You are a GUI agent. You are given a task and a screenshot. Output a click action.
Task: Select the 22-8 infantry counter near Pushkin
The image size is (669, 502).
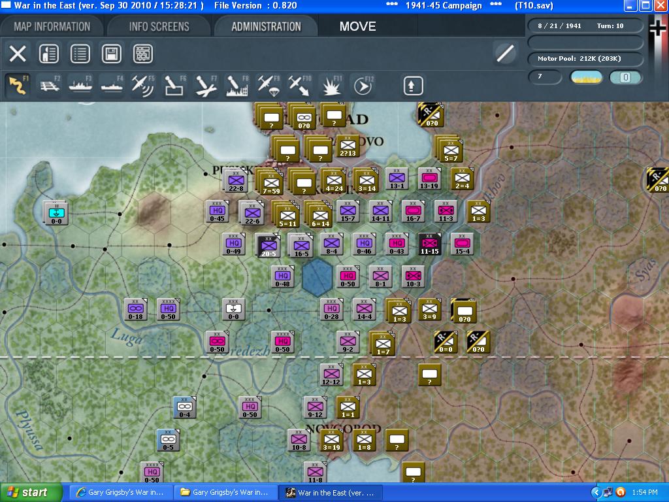click(x=235, y=180)
